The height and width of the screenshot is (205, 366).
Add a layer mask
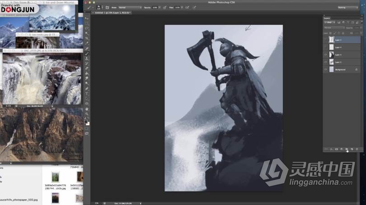(336, 150)
